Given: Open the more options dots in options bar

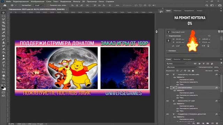Looking at the screenshot, I should click(x=117, y=5).
